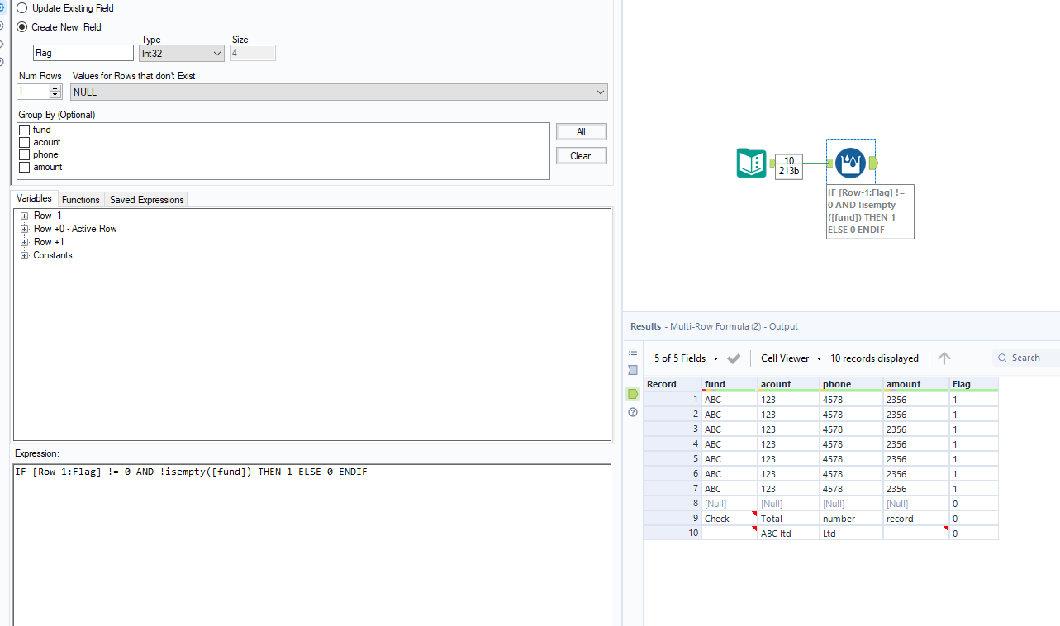Image resolution: width=1060 pixels, height=626 pixels.
Task: Open the Type dropdown showing Int32
Action: coord(182,53)
